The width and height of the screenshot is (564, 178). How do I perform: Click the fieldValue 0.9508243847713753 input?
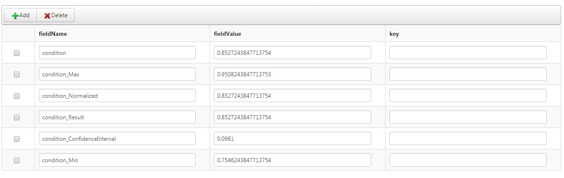292,74
